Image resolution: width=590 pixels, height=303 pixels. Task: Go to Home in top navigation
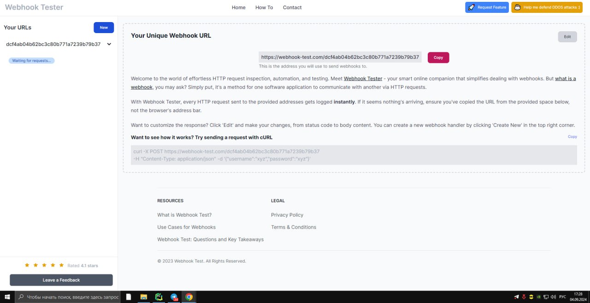pos(239,7)
